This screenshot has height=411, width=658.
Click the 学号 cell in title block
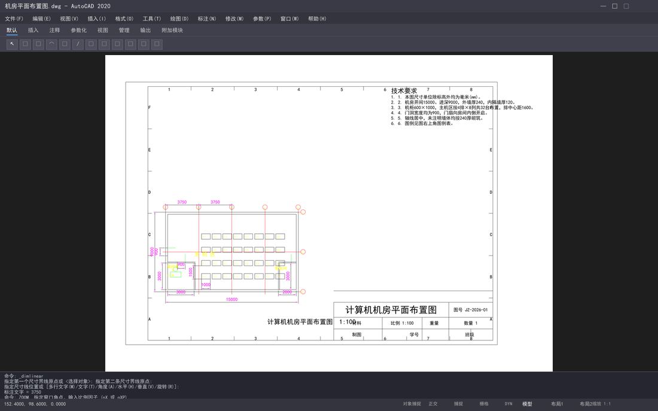(x=414, y=334)
